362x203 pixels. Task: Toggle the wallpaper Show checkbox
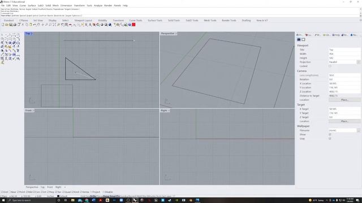[330, 134]
